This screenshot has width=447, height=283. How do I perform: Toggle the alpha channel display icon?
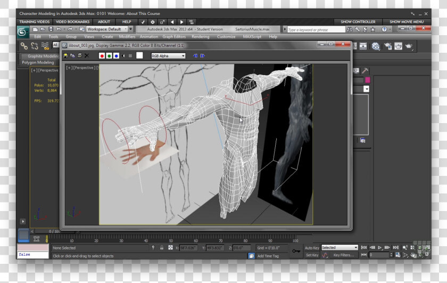pos(123,55)
